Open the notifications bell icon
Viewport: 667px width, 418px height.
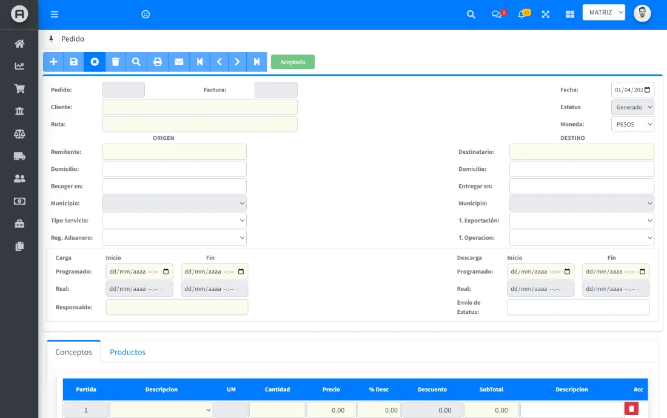(x=523, y=14)
